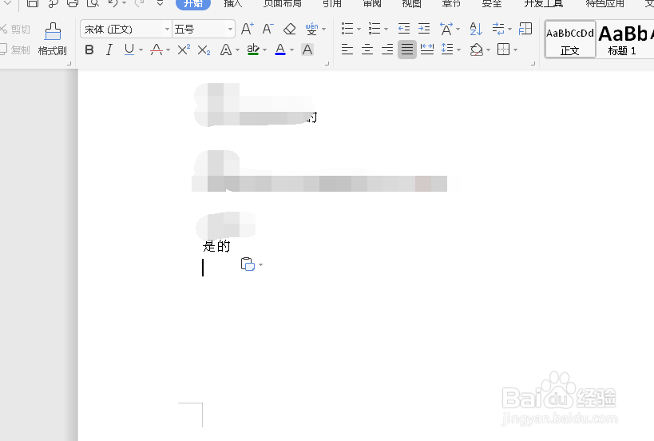The height and width of the screenshot is (441, 654).
Task: Click the Chinese layout (A with arrows) icon
Action: click(x=446, y=29)
